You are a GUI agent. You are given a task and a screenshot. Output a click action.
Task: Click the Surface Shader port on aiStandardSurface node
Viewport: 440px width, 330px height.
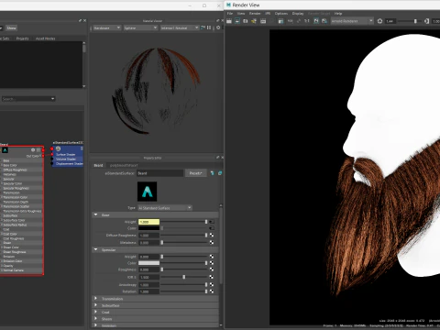tap(52, 155)
